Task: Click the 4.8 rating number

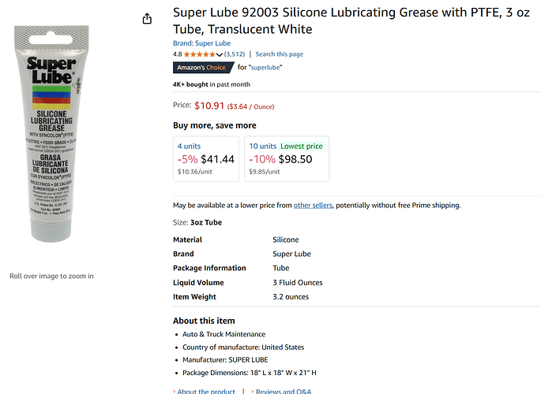Action: point(178,54)
